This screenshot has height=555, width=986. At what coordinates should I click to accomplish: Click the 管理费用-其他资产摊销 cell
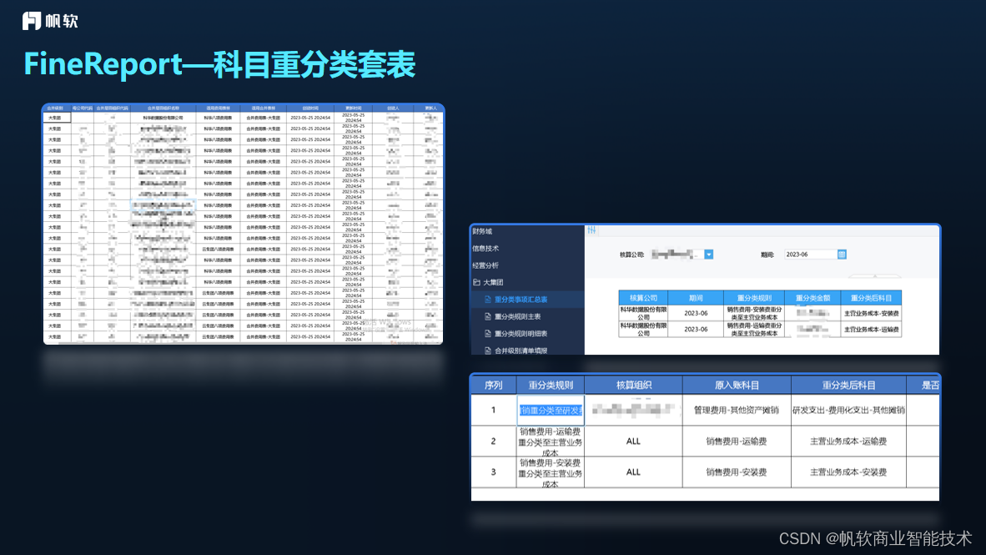[x=737, y=411]
